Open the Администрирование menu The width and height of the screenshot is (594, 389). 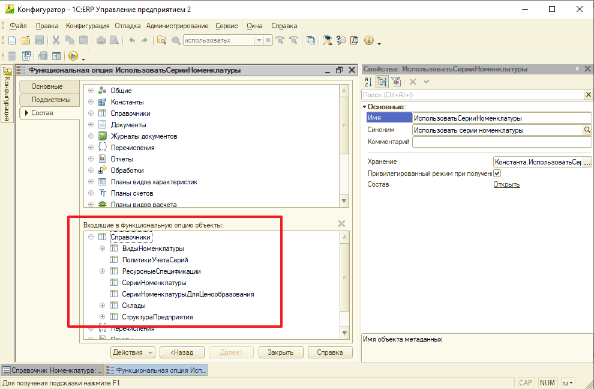[x=177, y=26]
